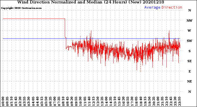Screen dimensions: 197x107
Task: Click the 20:25 time label
Action: 154,102
